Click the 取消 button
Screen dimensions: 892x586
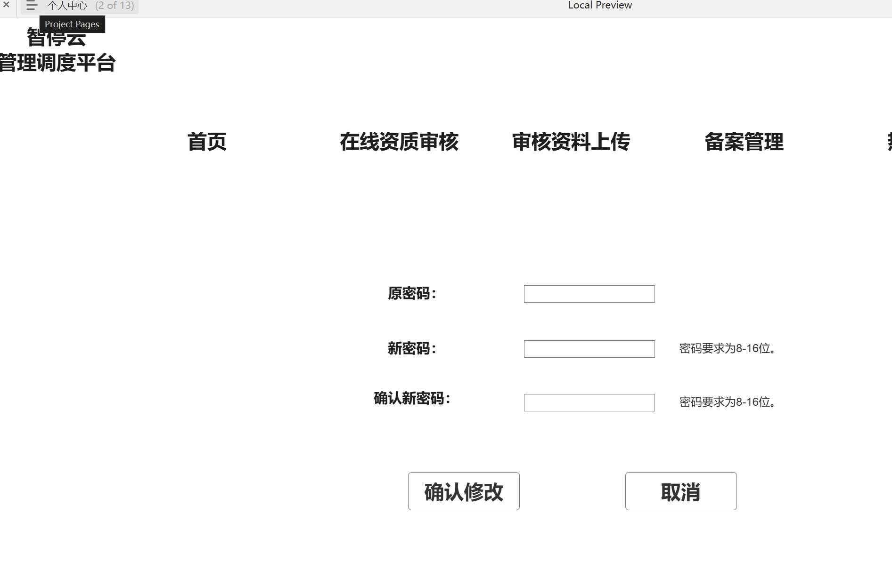point(681,491)
